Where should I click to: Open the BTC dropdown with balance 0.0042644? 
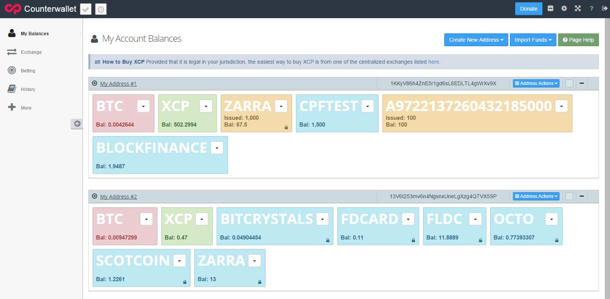143,106
